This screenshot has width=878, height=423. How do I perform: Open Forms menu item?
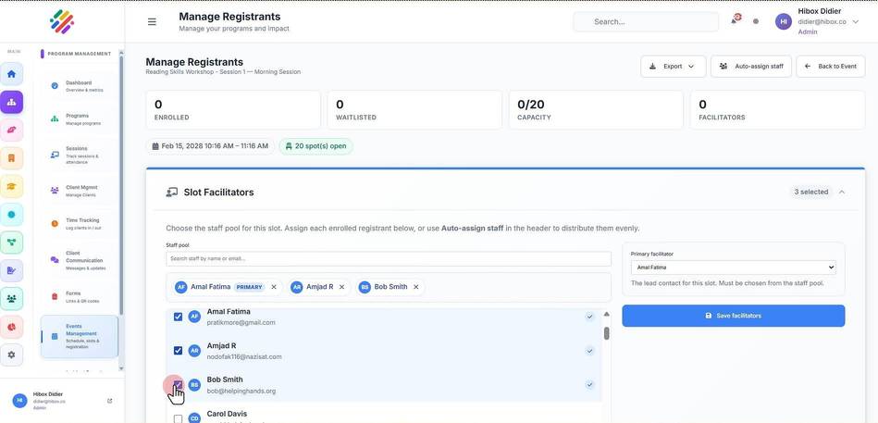80,296
